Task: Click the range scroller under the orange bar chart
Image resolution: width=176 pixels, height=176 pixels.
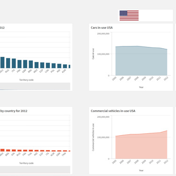Action: click(x=35, y=169)
